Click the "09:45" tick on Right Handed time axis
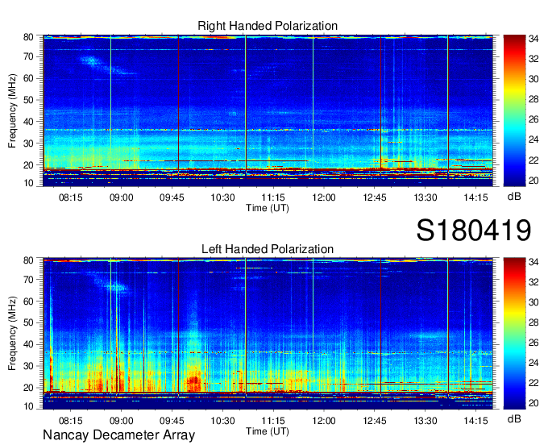The image size is (548, 445). pos(172,198)
